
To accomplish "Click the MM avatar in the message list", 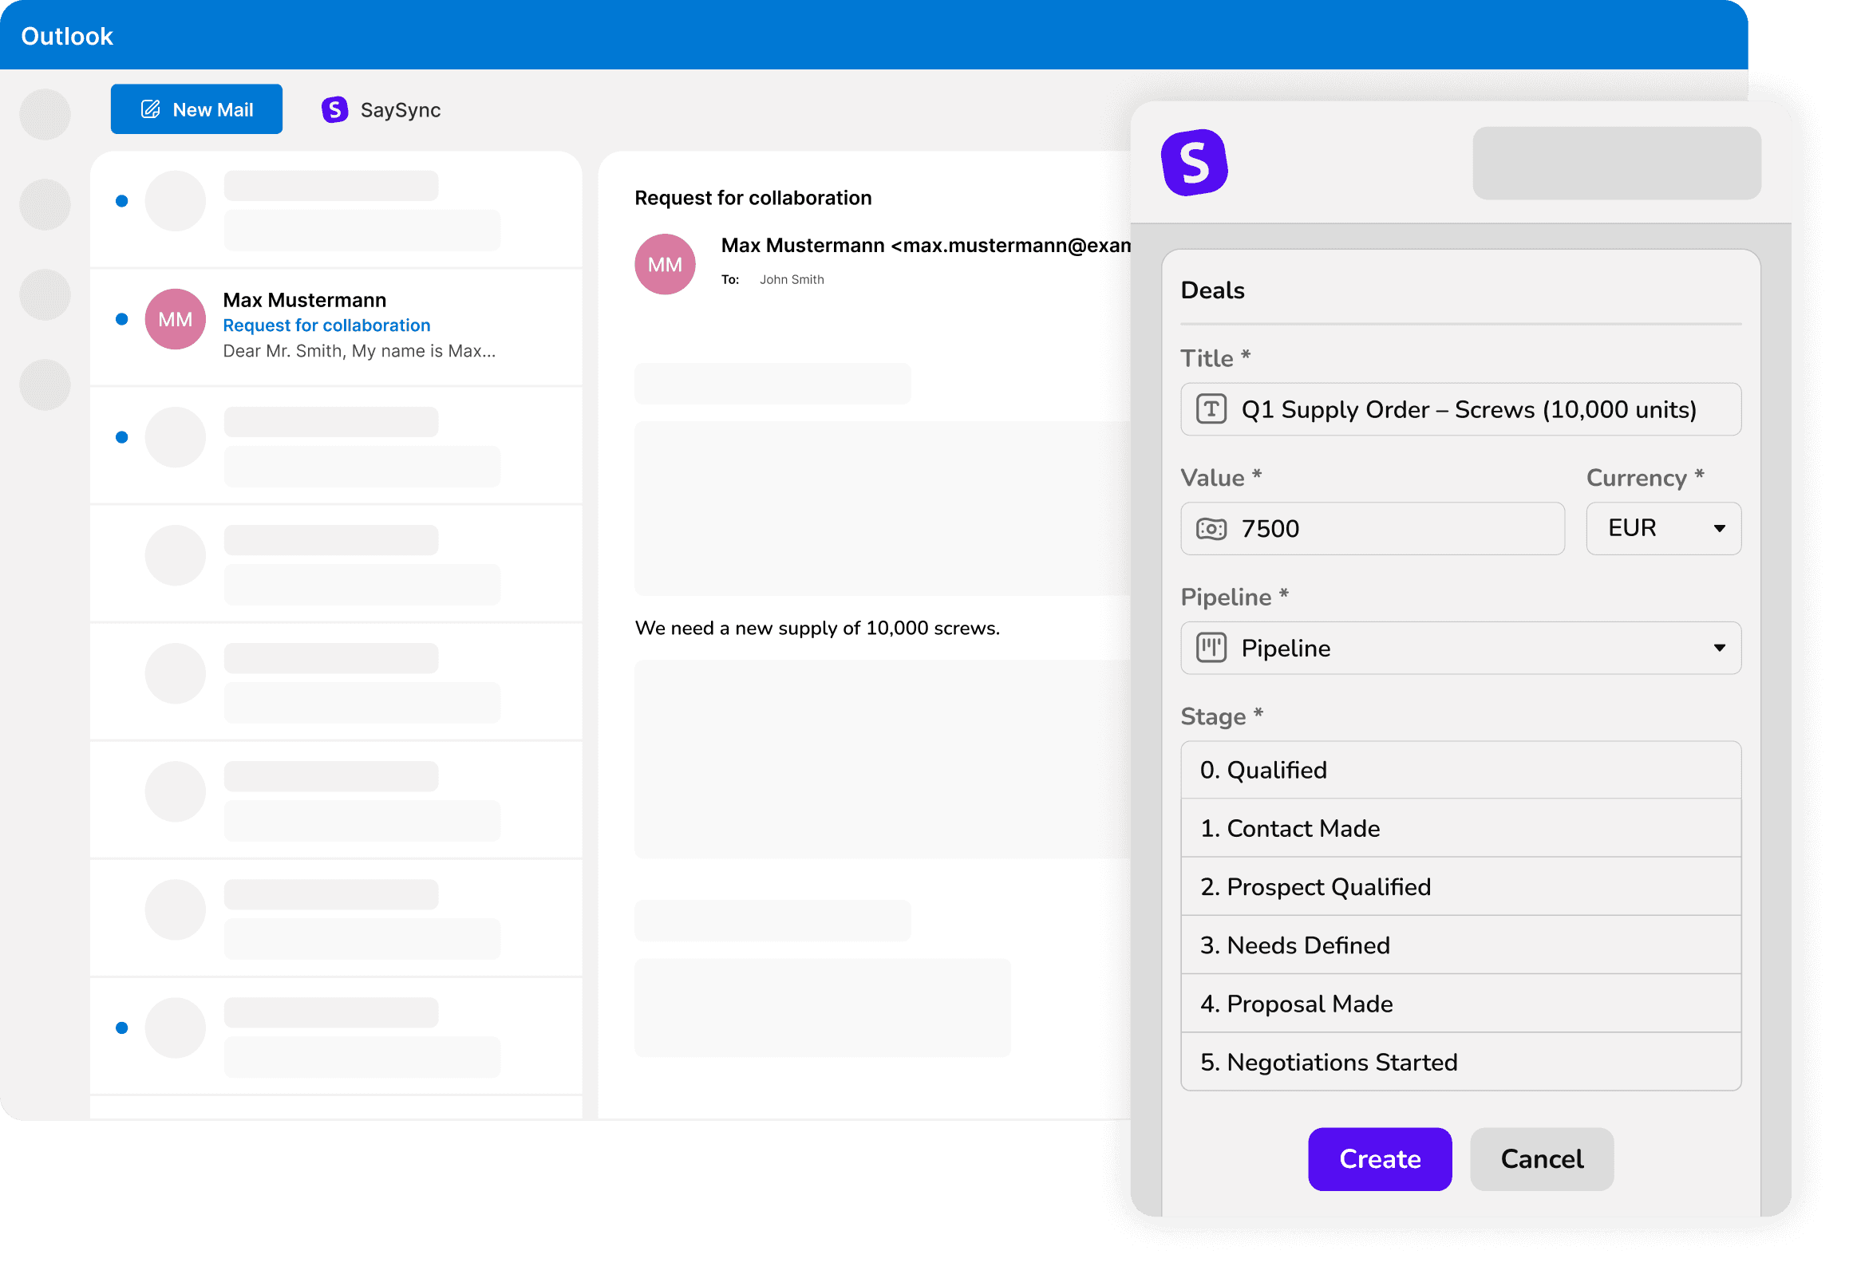I will click(x=175, y=318).
